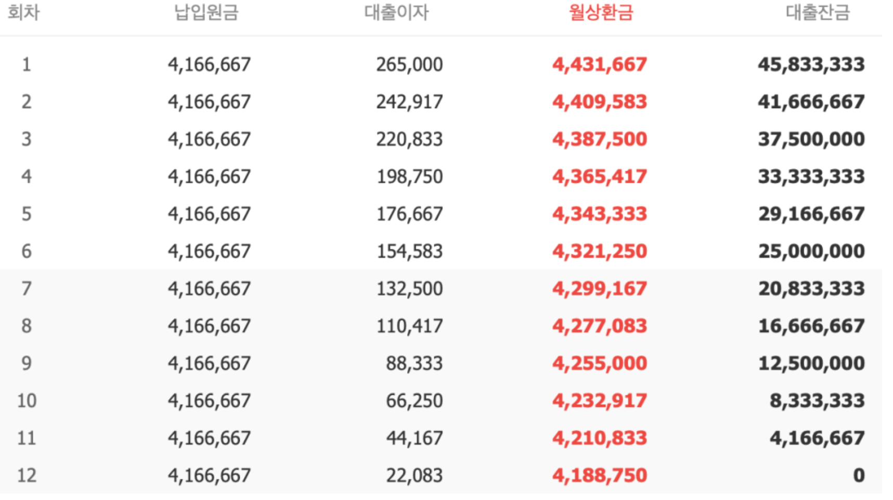
Task: Click monthly payment 4,210,833
Action: 600,439
